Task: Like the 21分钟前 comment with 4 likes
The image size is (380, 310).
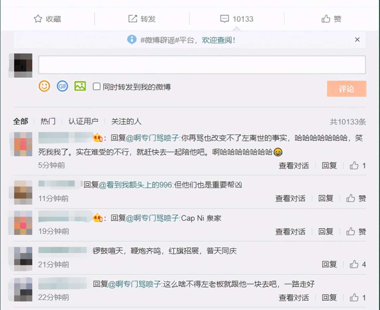Action: tap(354, 264)
